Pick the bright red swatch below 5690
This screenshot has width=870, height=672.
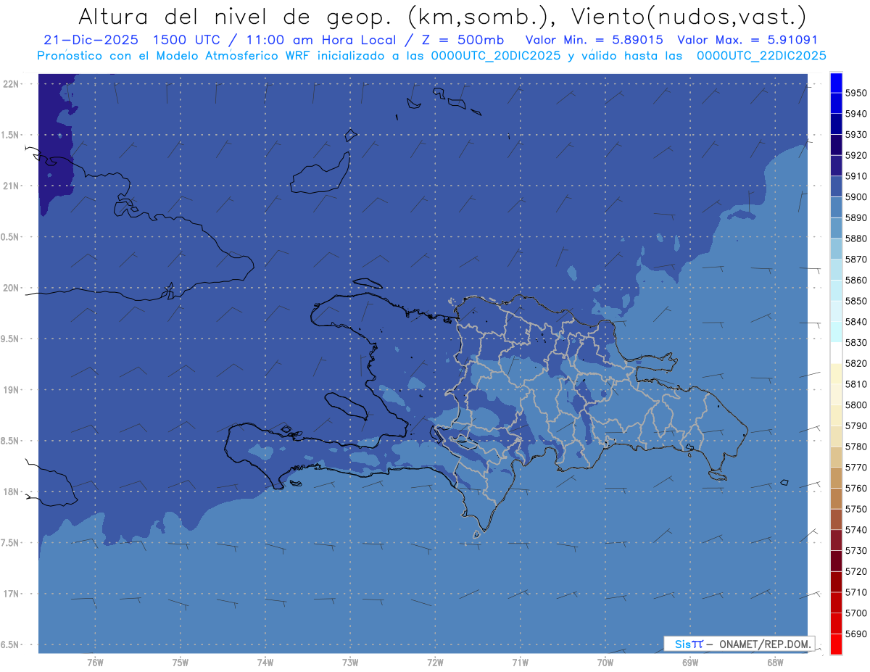[836, 644]
